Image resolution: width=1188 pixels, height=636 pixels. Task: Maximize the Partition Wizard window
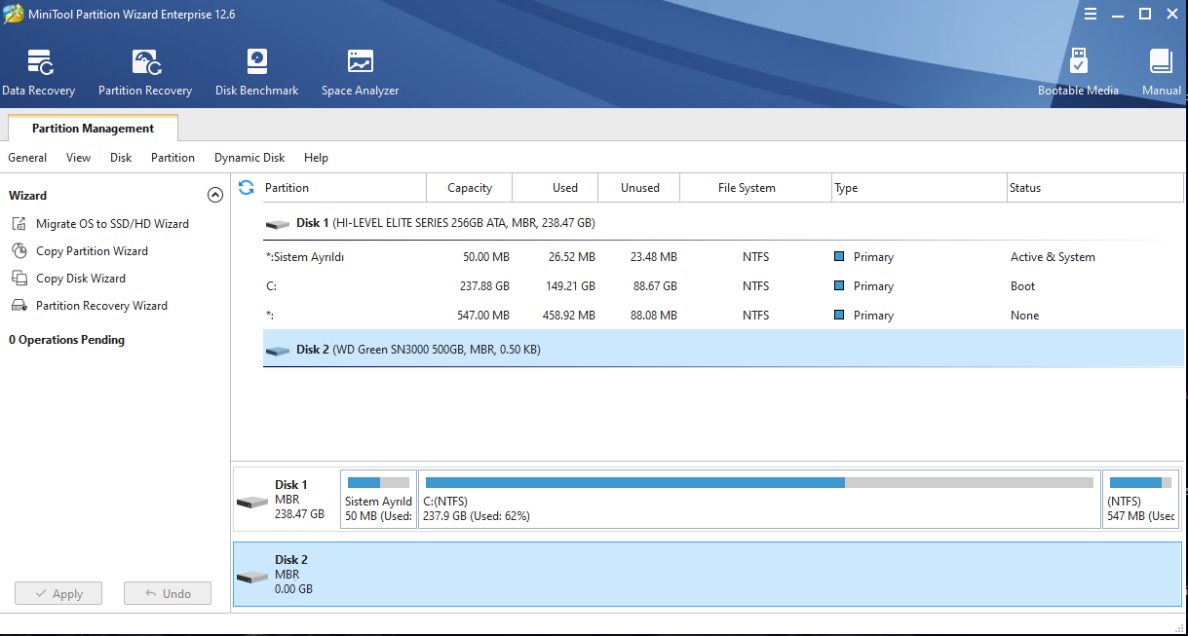click(x=1145, y=14)
